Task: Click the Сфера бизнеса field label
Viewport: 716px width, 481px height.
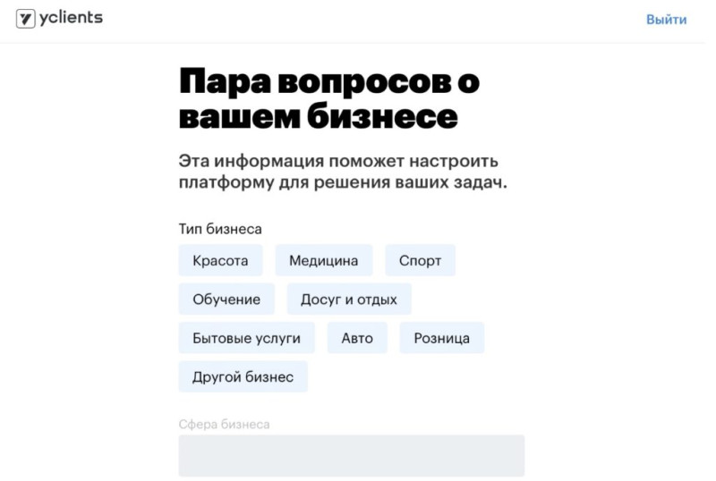Action: click(224, 425)
